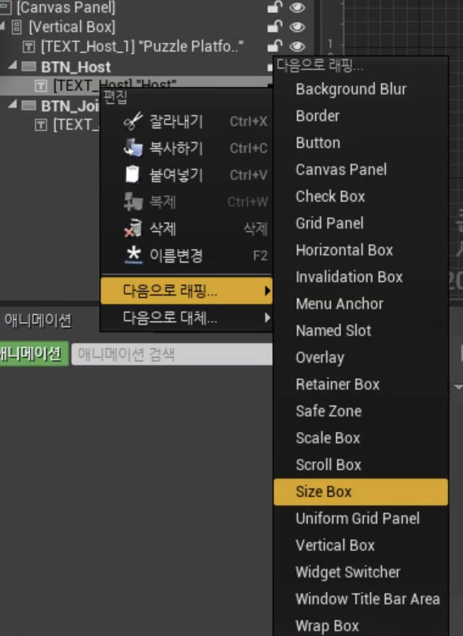Screen dimensions: 463x636
Task: Collapse the Vertical Box tree arrow
Action: coord(2,26)
